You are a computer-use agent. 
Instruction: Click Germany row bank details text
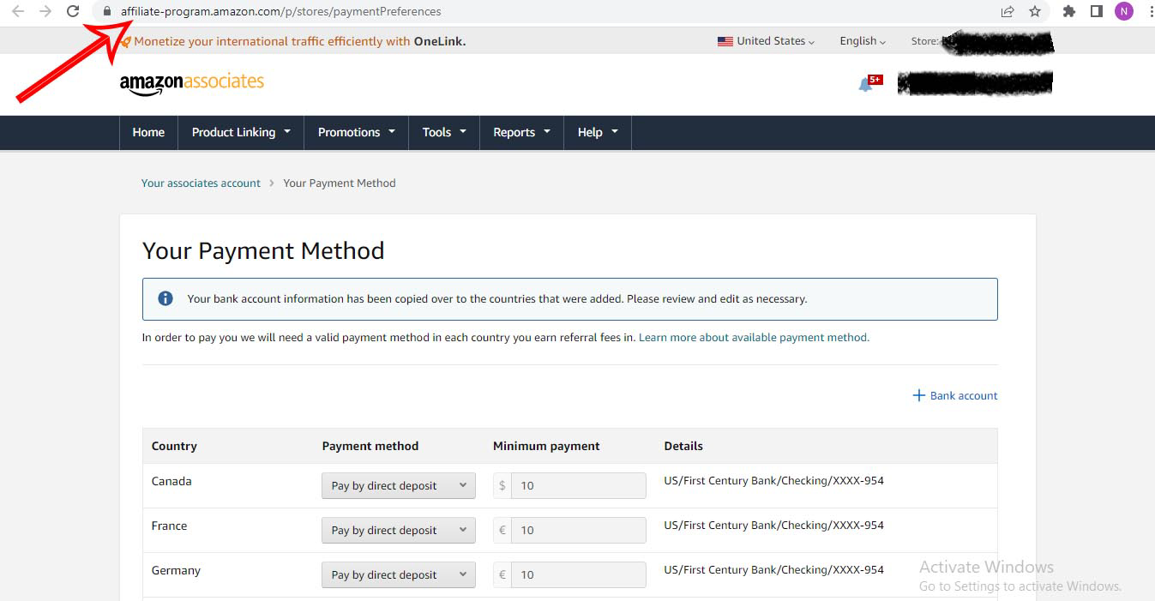773,569
